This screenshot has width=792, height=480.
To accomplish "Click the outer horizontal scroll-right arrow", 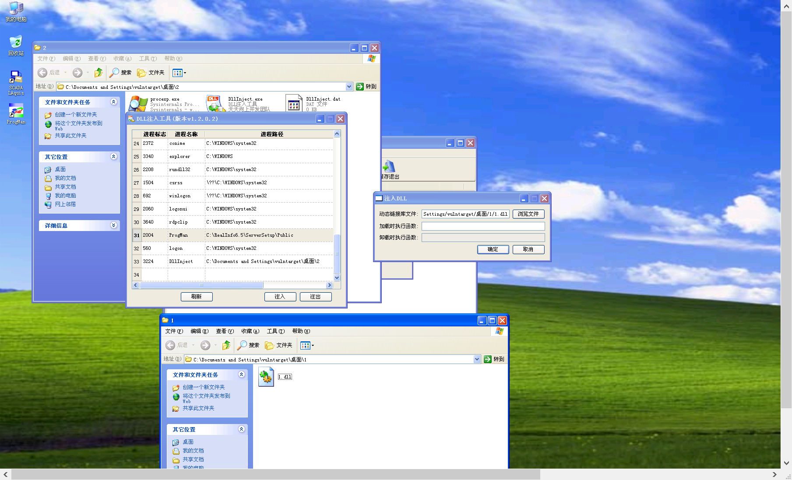I will [x=774, y=474].
